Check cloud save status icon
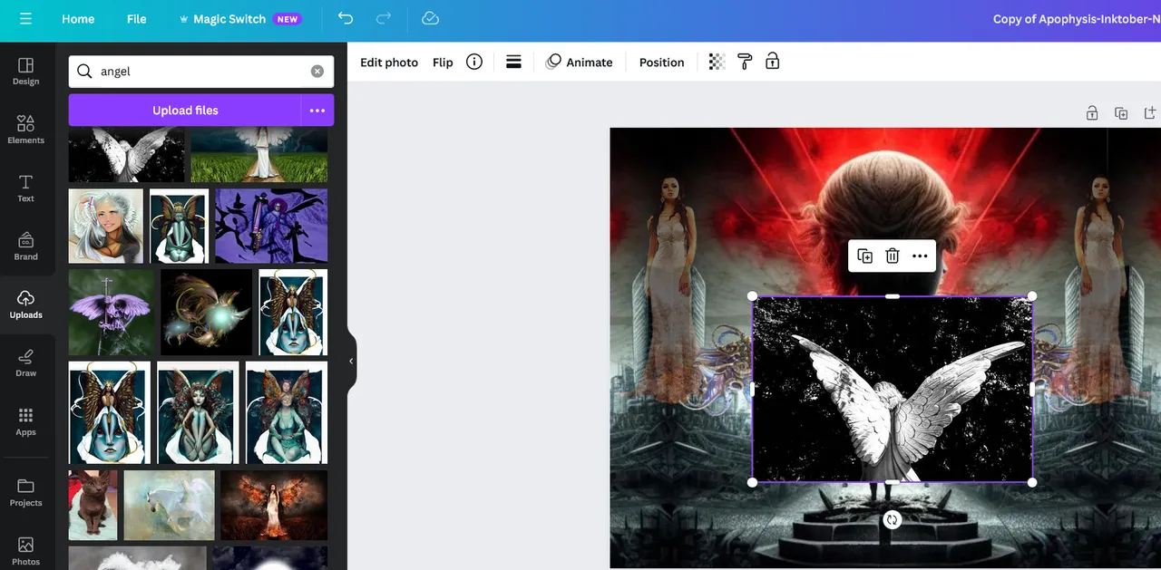The width and height of the screenshot is (1161, 570). [x=431, y=19]
